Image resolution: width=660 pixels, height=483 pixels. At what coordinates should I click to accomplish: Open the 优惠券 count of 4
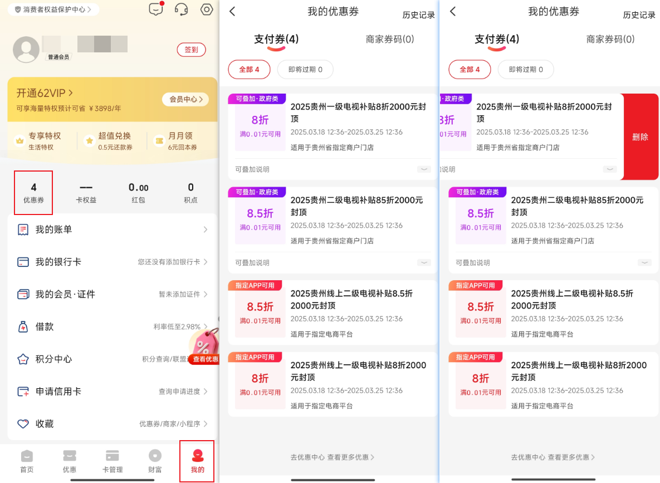click(33, 192)
